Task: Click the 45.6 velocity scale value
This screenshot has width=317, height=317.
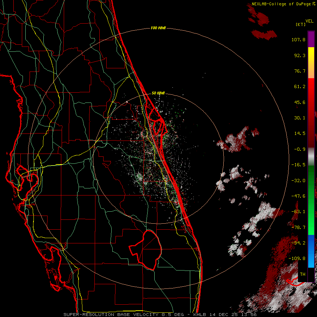Action: coord(300,102)
